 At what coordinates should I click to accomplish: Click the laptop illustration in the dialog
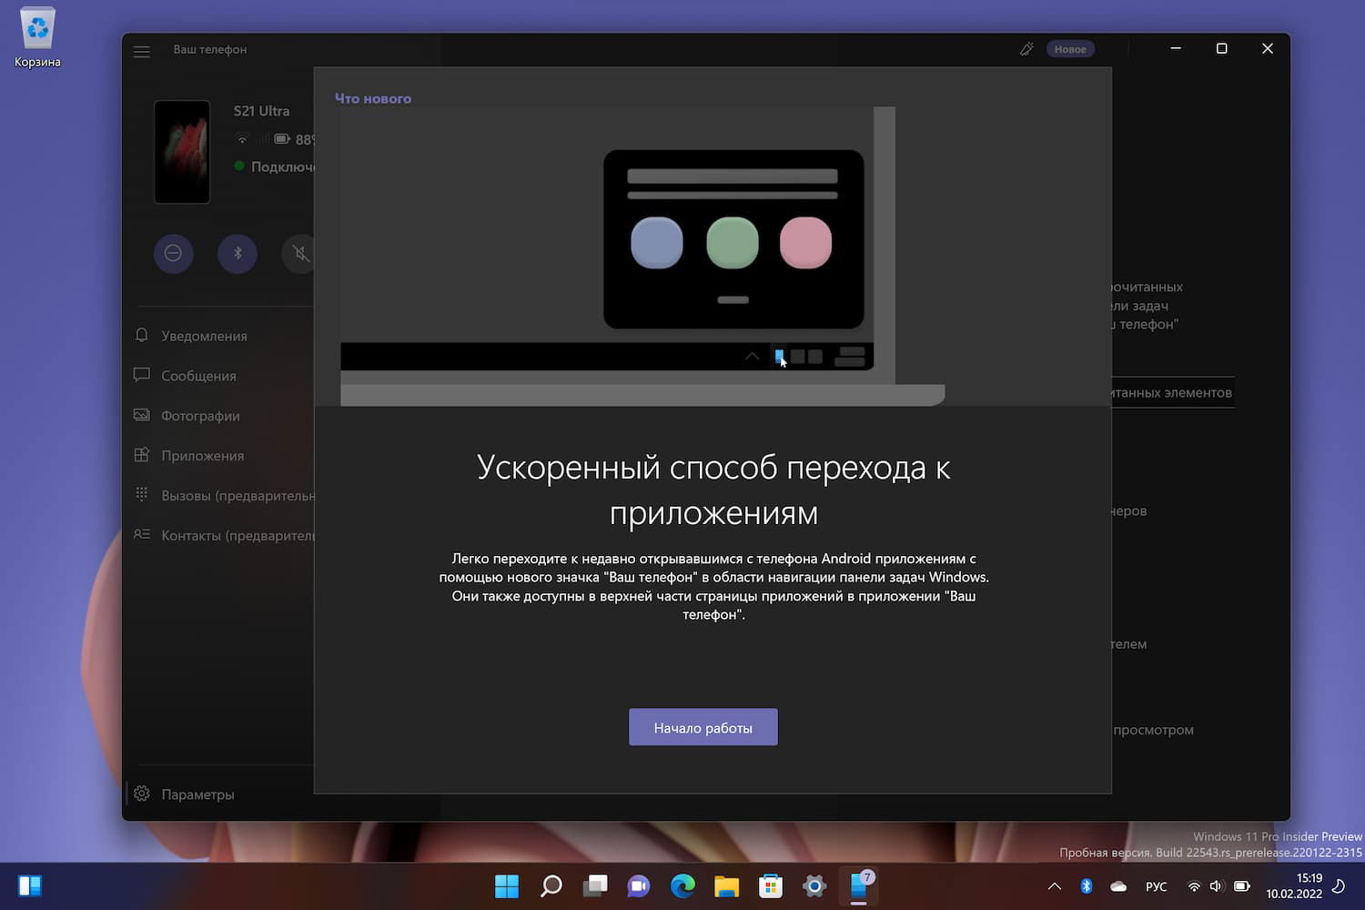point(642,256)
